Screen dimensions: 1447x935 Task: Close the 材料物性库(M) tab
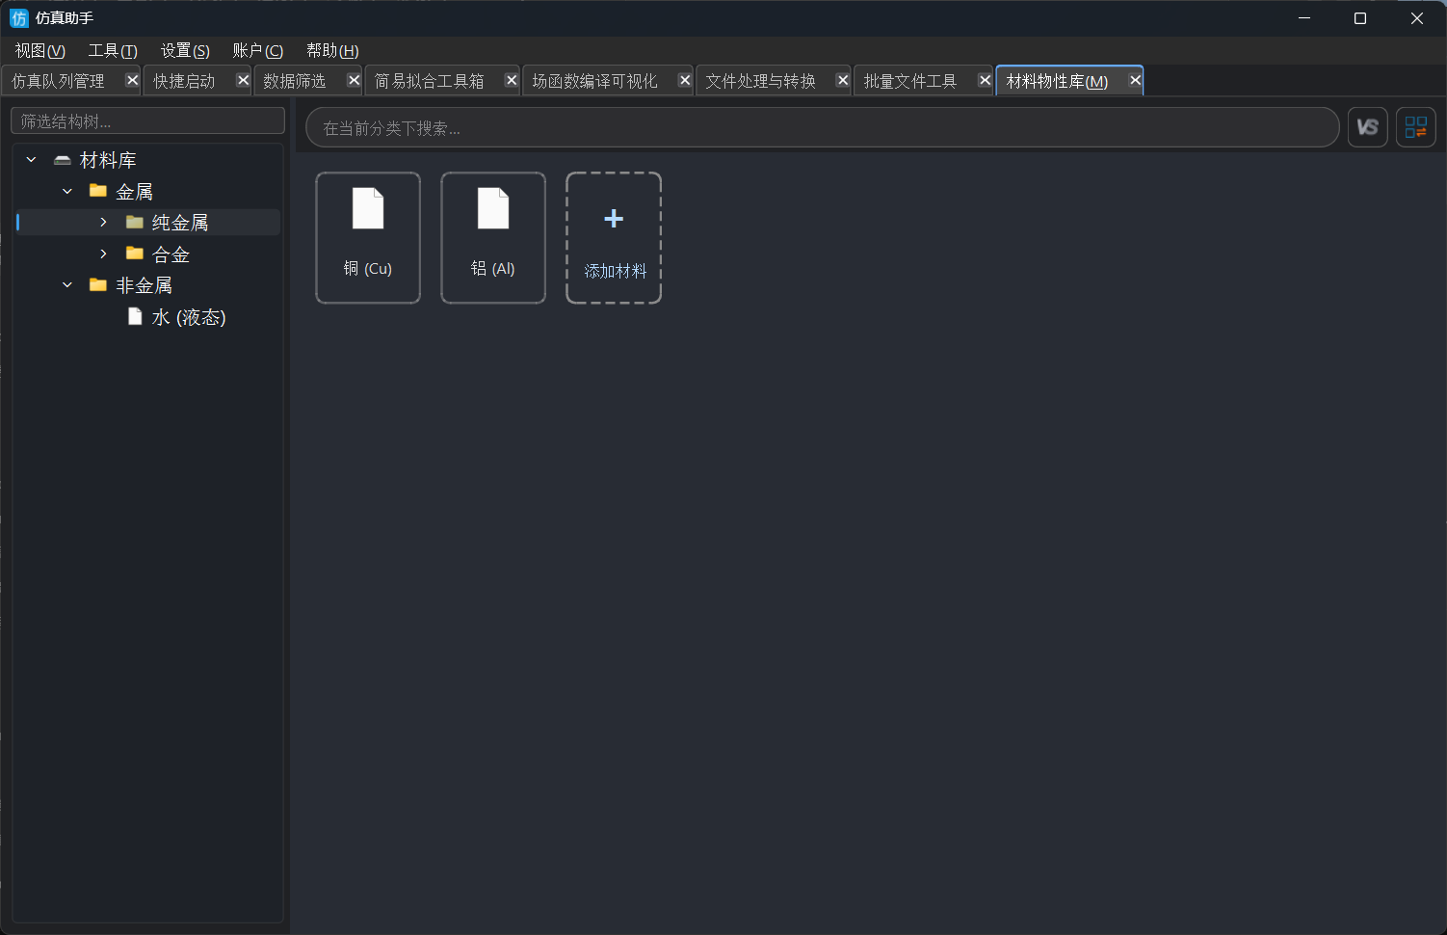point(1135,80)
